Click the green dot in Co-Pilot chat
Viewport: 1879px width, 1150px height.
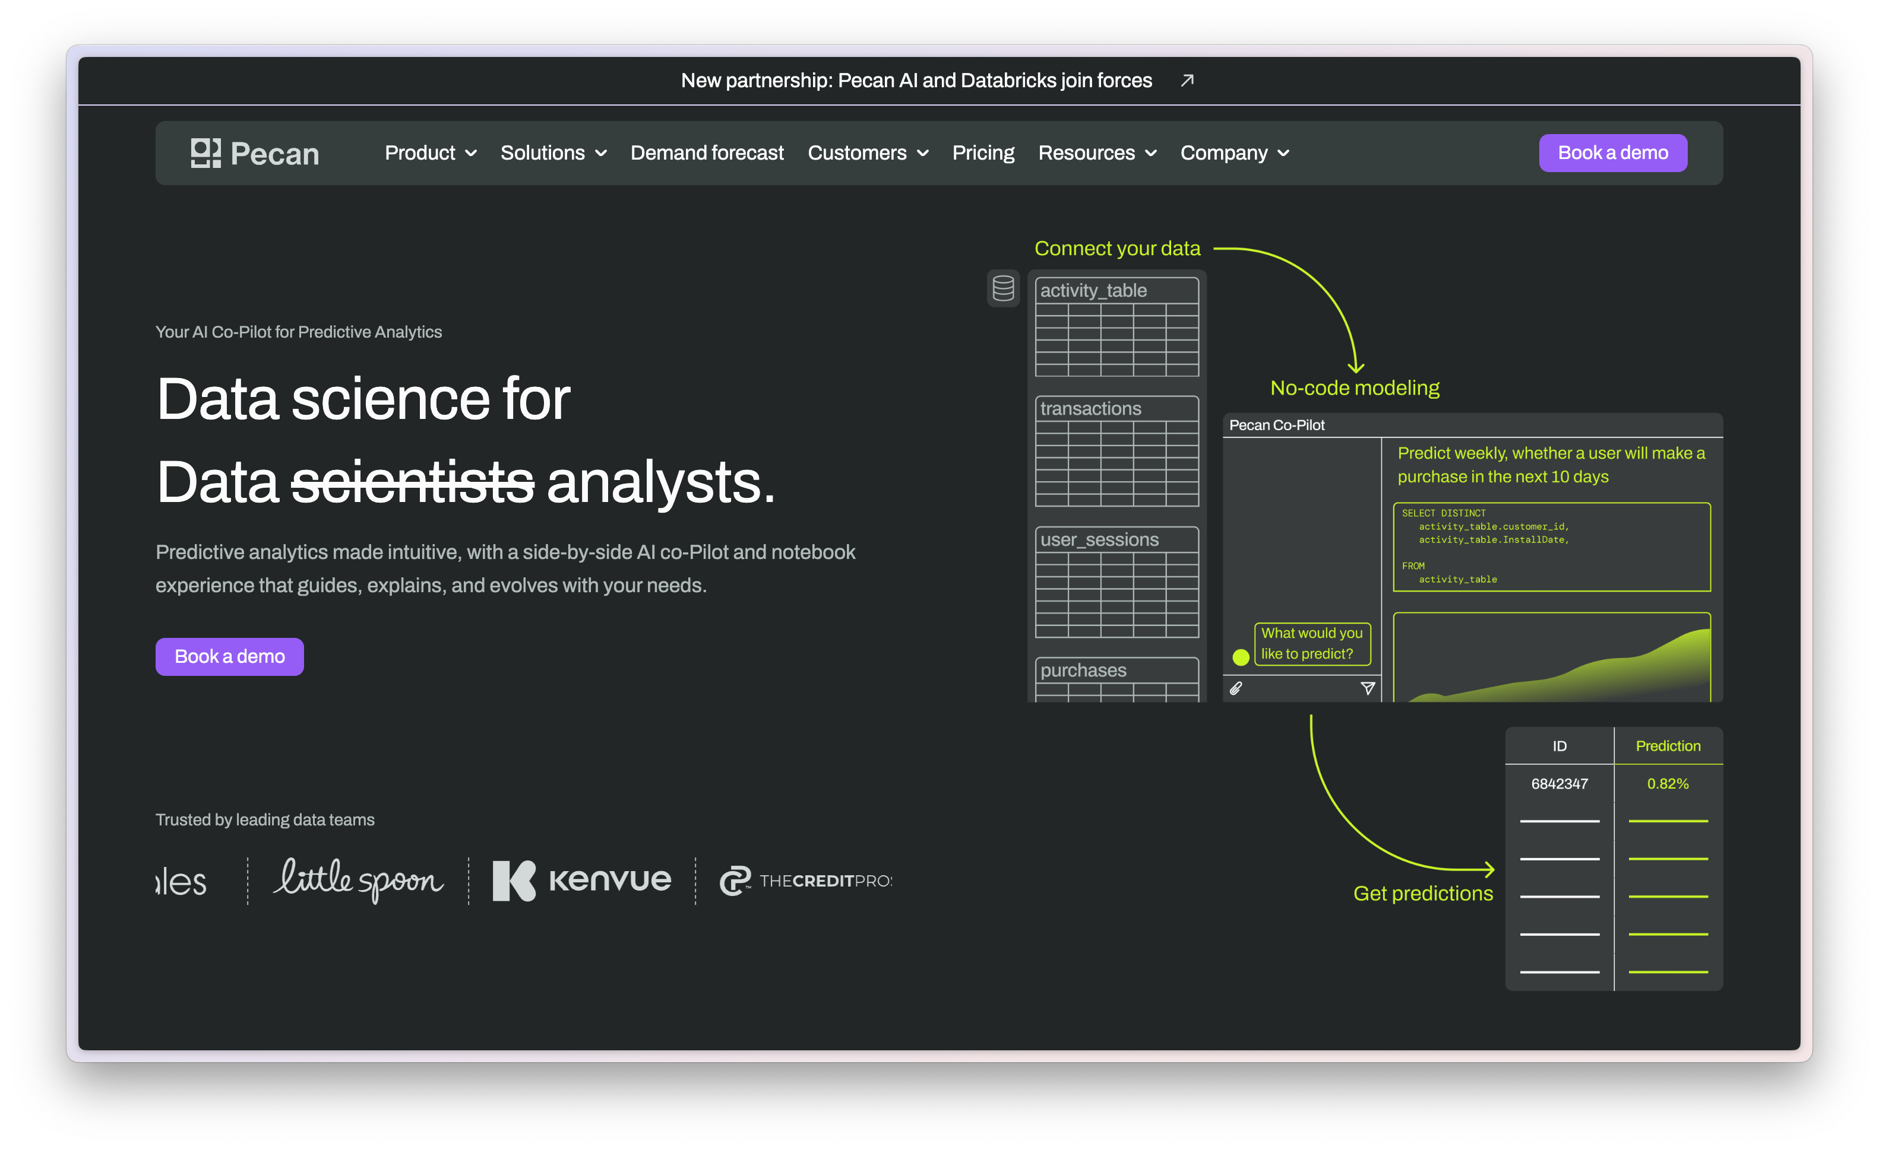(x=1241, y=656)
